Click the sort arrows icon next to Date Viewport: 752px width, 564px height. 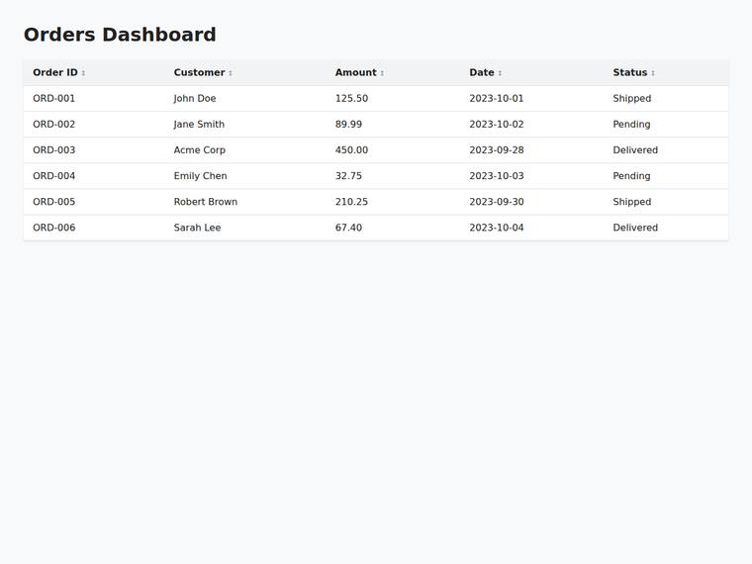[x=500, y=73]
